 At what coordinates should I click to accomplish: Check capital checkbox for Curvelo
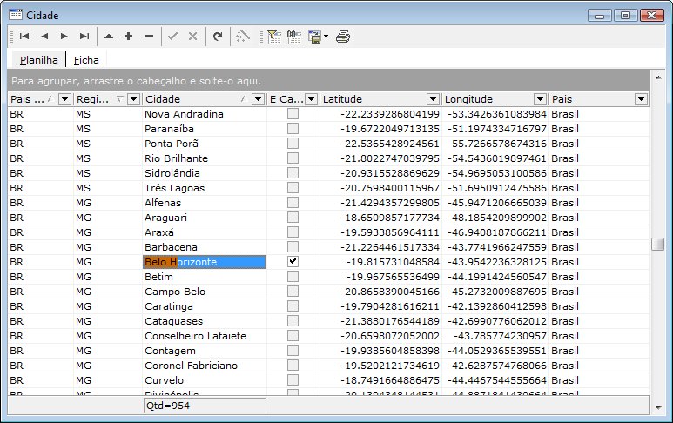pyautogui.click(x=293, y=379)
